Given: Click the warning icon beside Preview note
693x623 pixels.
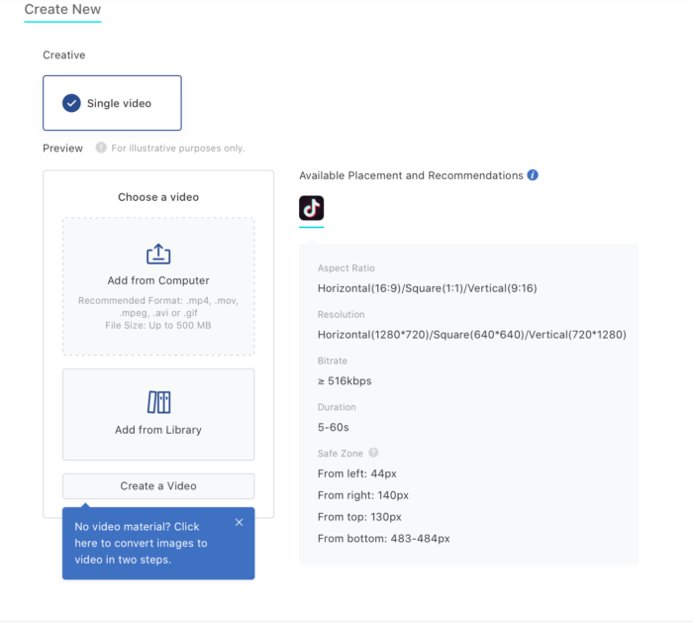Looking at the screenshot, I should 101,148.
